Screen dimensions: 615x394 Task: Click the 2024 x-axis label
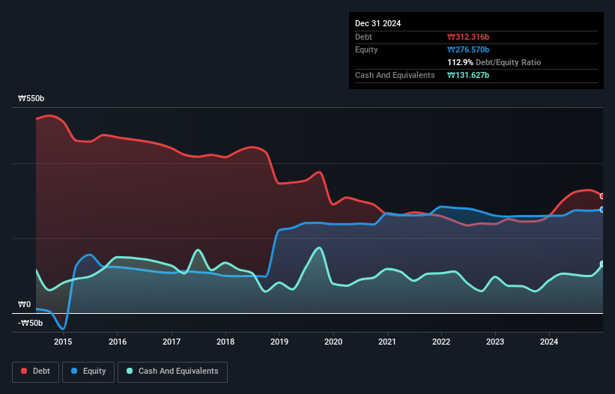(549, 342)
